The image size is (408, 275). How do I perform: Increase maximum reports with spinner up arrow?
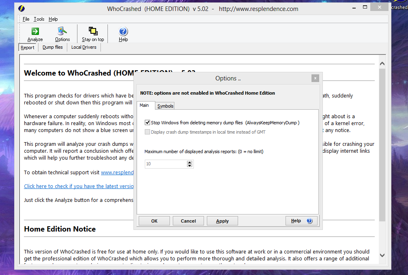[189, 162]
